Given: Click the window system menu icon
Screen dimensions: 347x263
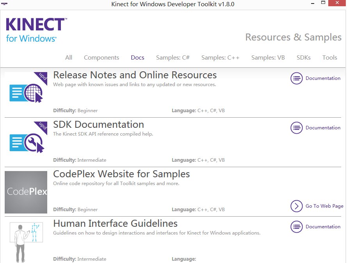Looking at the screenshot, I should (4, 4).
